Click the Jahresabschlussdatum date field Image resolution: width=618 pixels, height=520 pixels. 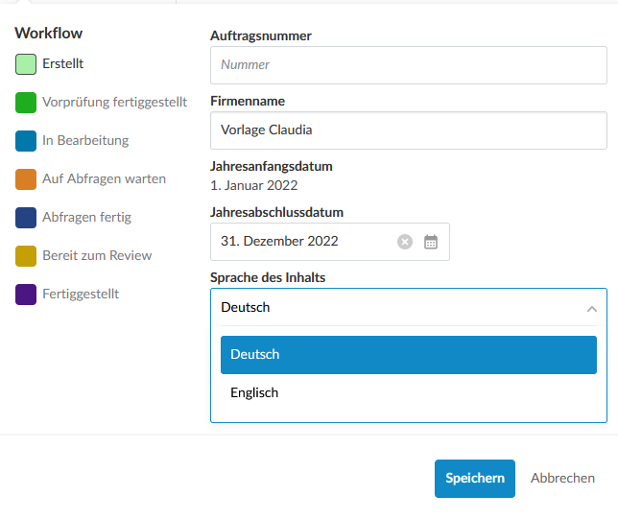tap(330, 242)
